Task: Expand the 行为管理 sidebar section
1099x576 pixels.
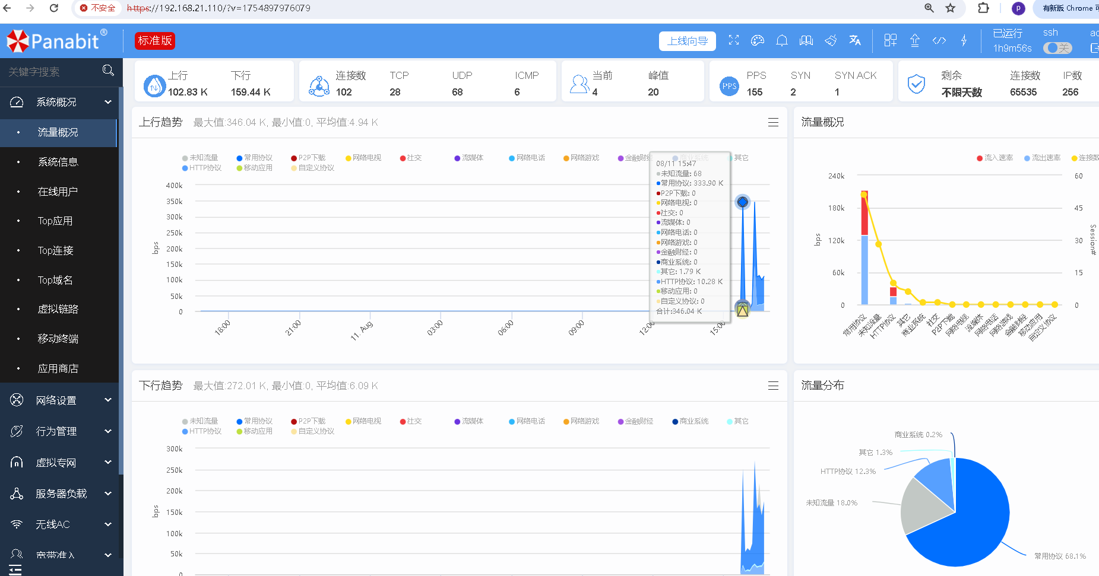Action: point(59,431)
